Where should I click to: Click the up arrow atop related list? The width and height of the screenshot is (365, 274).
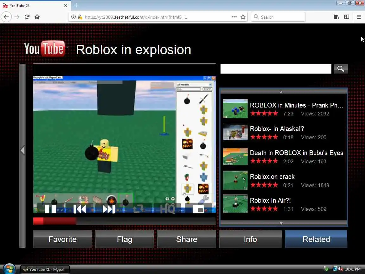pos(281,92)
